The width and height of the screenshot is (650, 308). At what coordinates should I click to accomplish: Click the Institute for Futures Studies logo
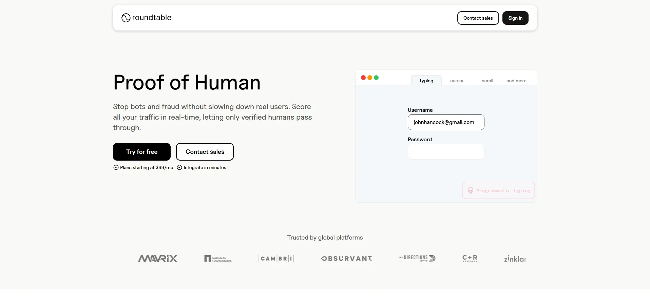click(218, 259)
